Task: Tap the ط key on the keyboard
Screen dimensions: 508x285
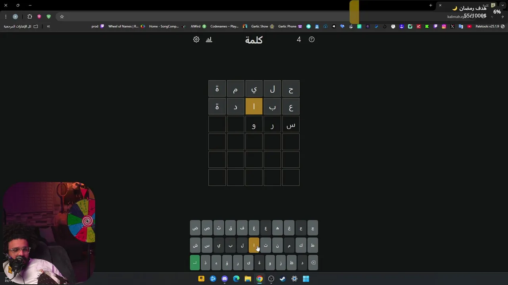Action: (x=313, y=245)
